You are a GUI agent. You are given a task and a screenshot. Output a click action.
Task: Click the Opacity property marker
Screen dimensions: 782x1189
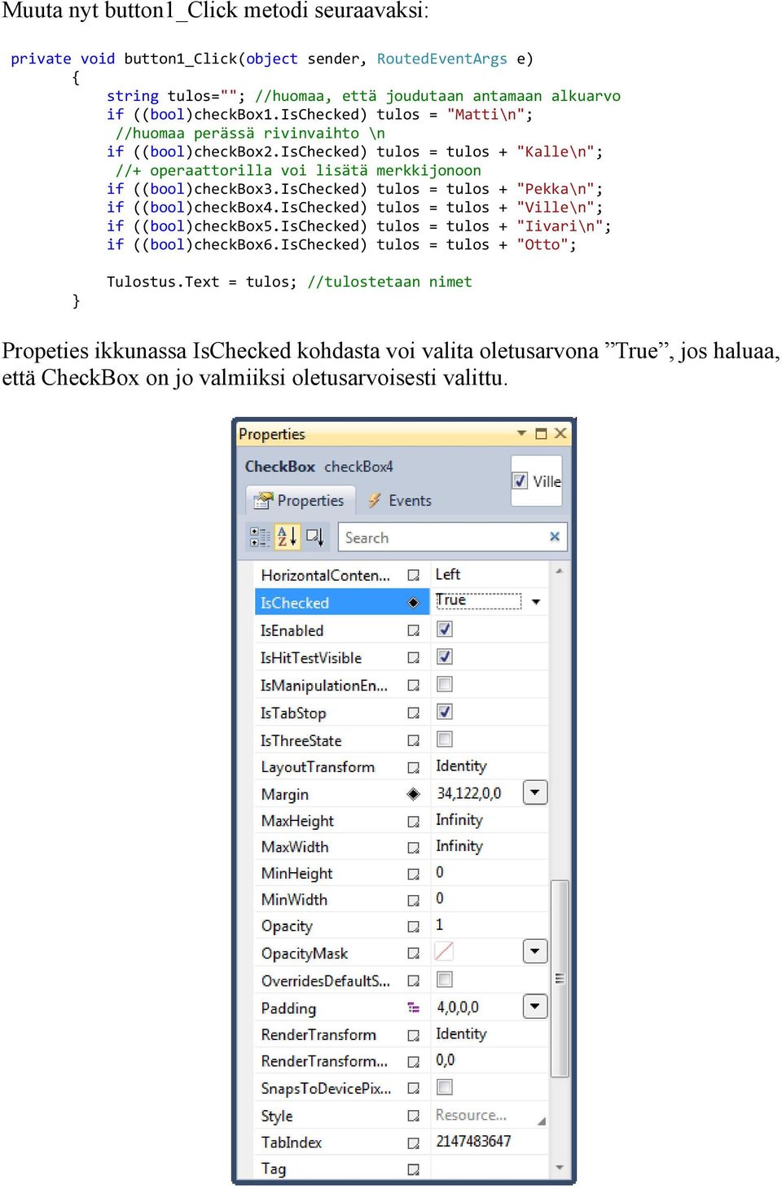click(413, 927)
